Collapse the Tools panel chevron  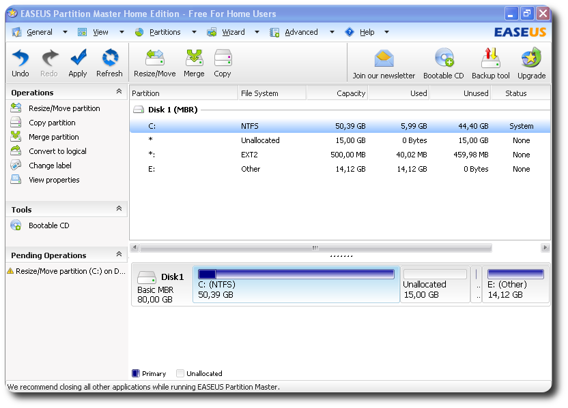[x=119, y=208]
